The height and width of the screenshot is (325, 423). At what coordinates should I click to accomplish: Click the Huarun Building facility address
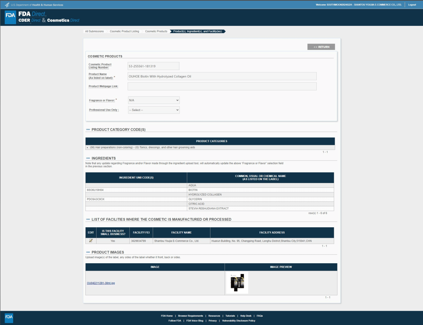coord(261,241)
